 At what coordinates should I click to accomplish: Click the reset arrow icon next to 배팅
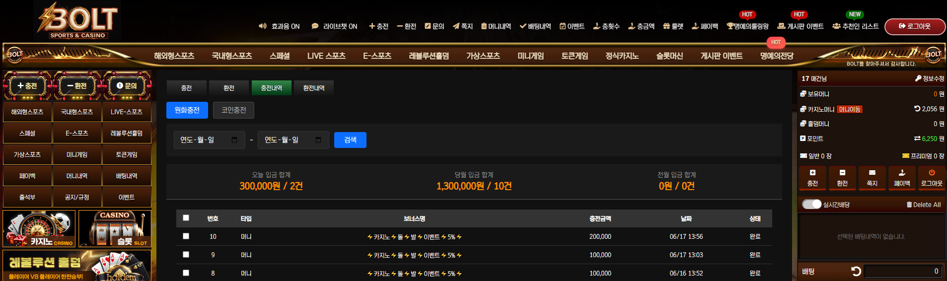[x=856, y=271]
